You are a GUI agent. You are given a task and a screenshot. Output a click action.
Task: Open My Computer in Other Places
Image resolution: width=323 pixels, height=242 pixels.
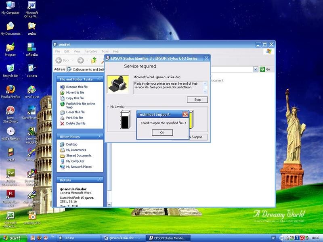pyautogui.click(x=75, y=161)
